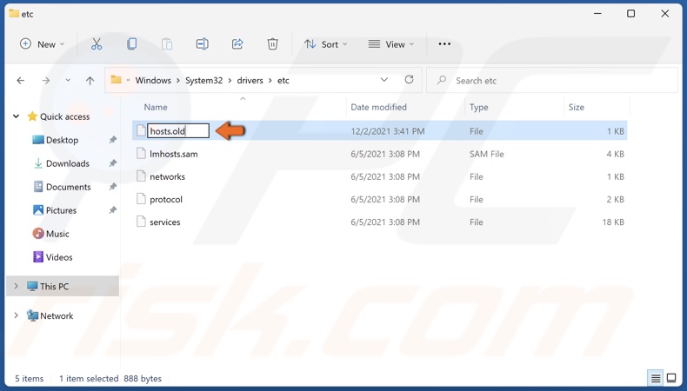
Task: Expand the This PC tree node
Action: click(x=17, y=286)
